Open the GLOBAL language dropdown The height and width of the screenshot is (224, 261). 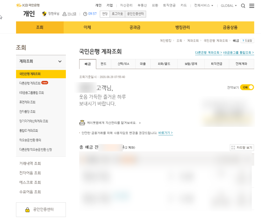point(229,6)
